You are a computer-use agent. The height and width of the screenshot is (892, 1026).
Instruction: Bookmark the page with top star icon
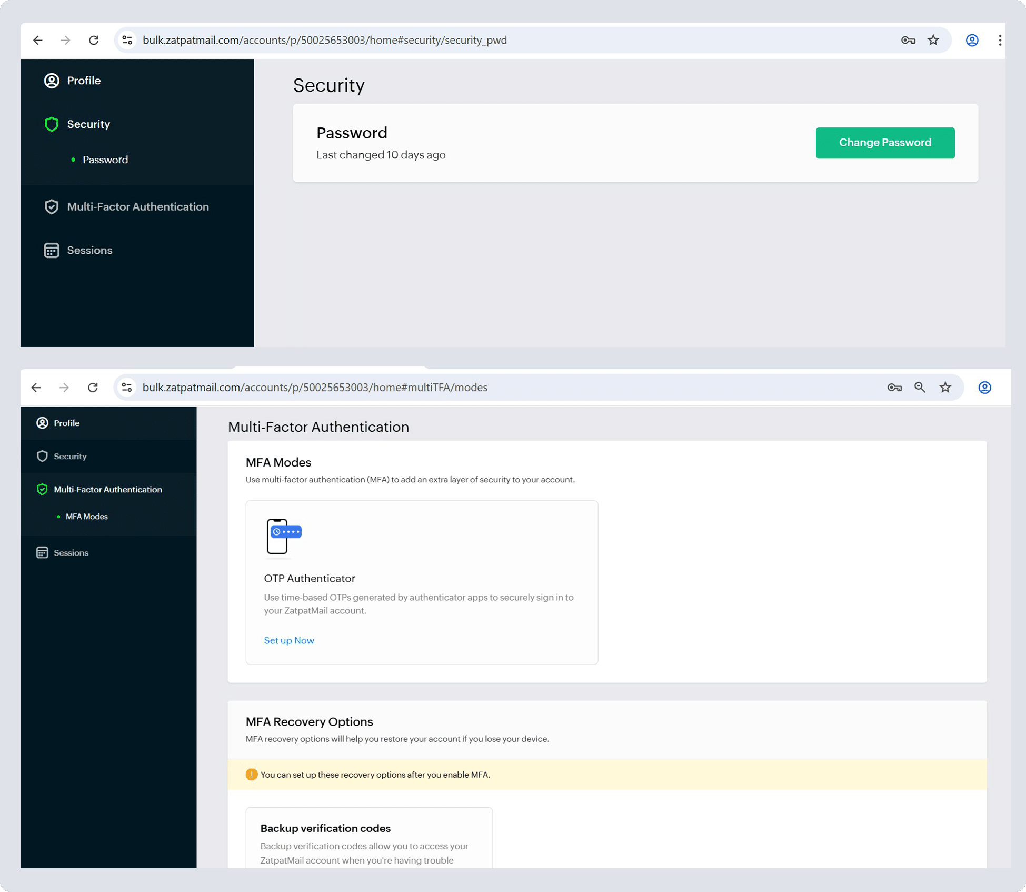933,41
